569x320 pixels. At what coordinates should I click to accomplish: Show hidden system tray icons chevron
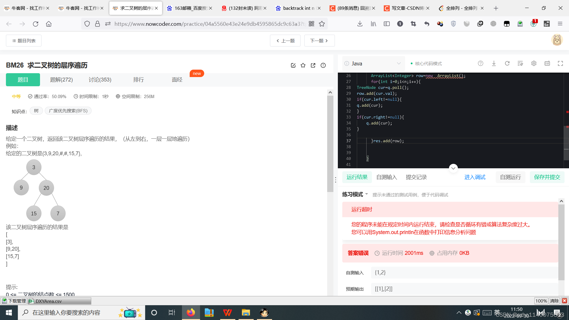[x=459, y=313]
